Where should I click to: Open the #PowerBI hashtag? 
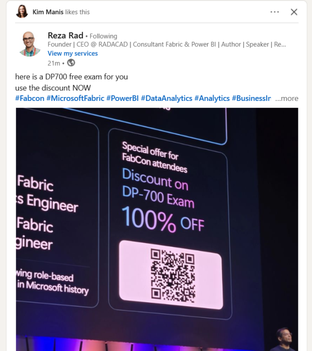123,98
